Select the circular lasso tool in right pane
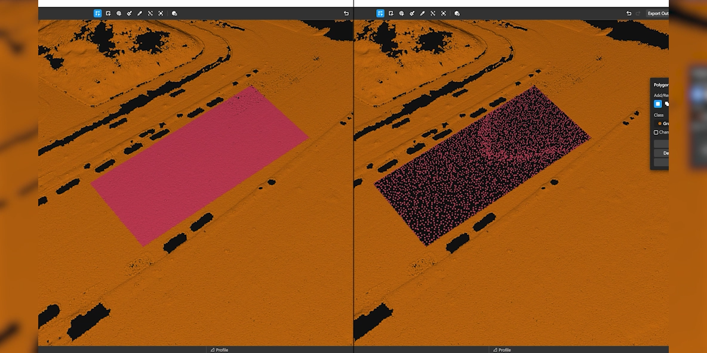The height and width of the screenshot is (353, 707). (401, 13)
